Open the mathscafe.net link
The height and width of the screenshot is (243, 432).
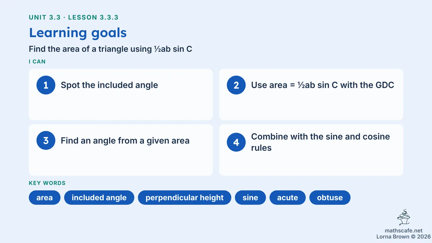404,231
